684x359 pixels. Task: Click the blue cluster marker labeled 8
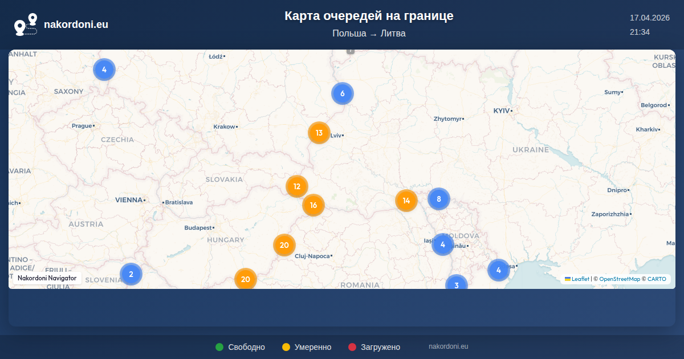click(439, 199)
